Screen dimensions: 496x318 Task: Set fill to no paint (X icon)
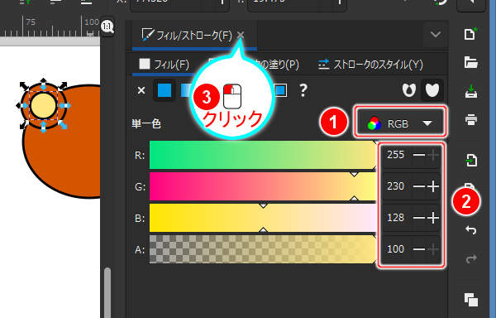pyautogui.click(x=141, y=90)
